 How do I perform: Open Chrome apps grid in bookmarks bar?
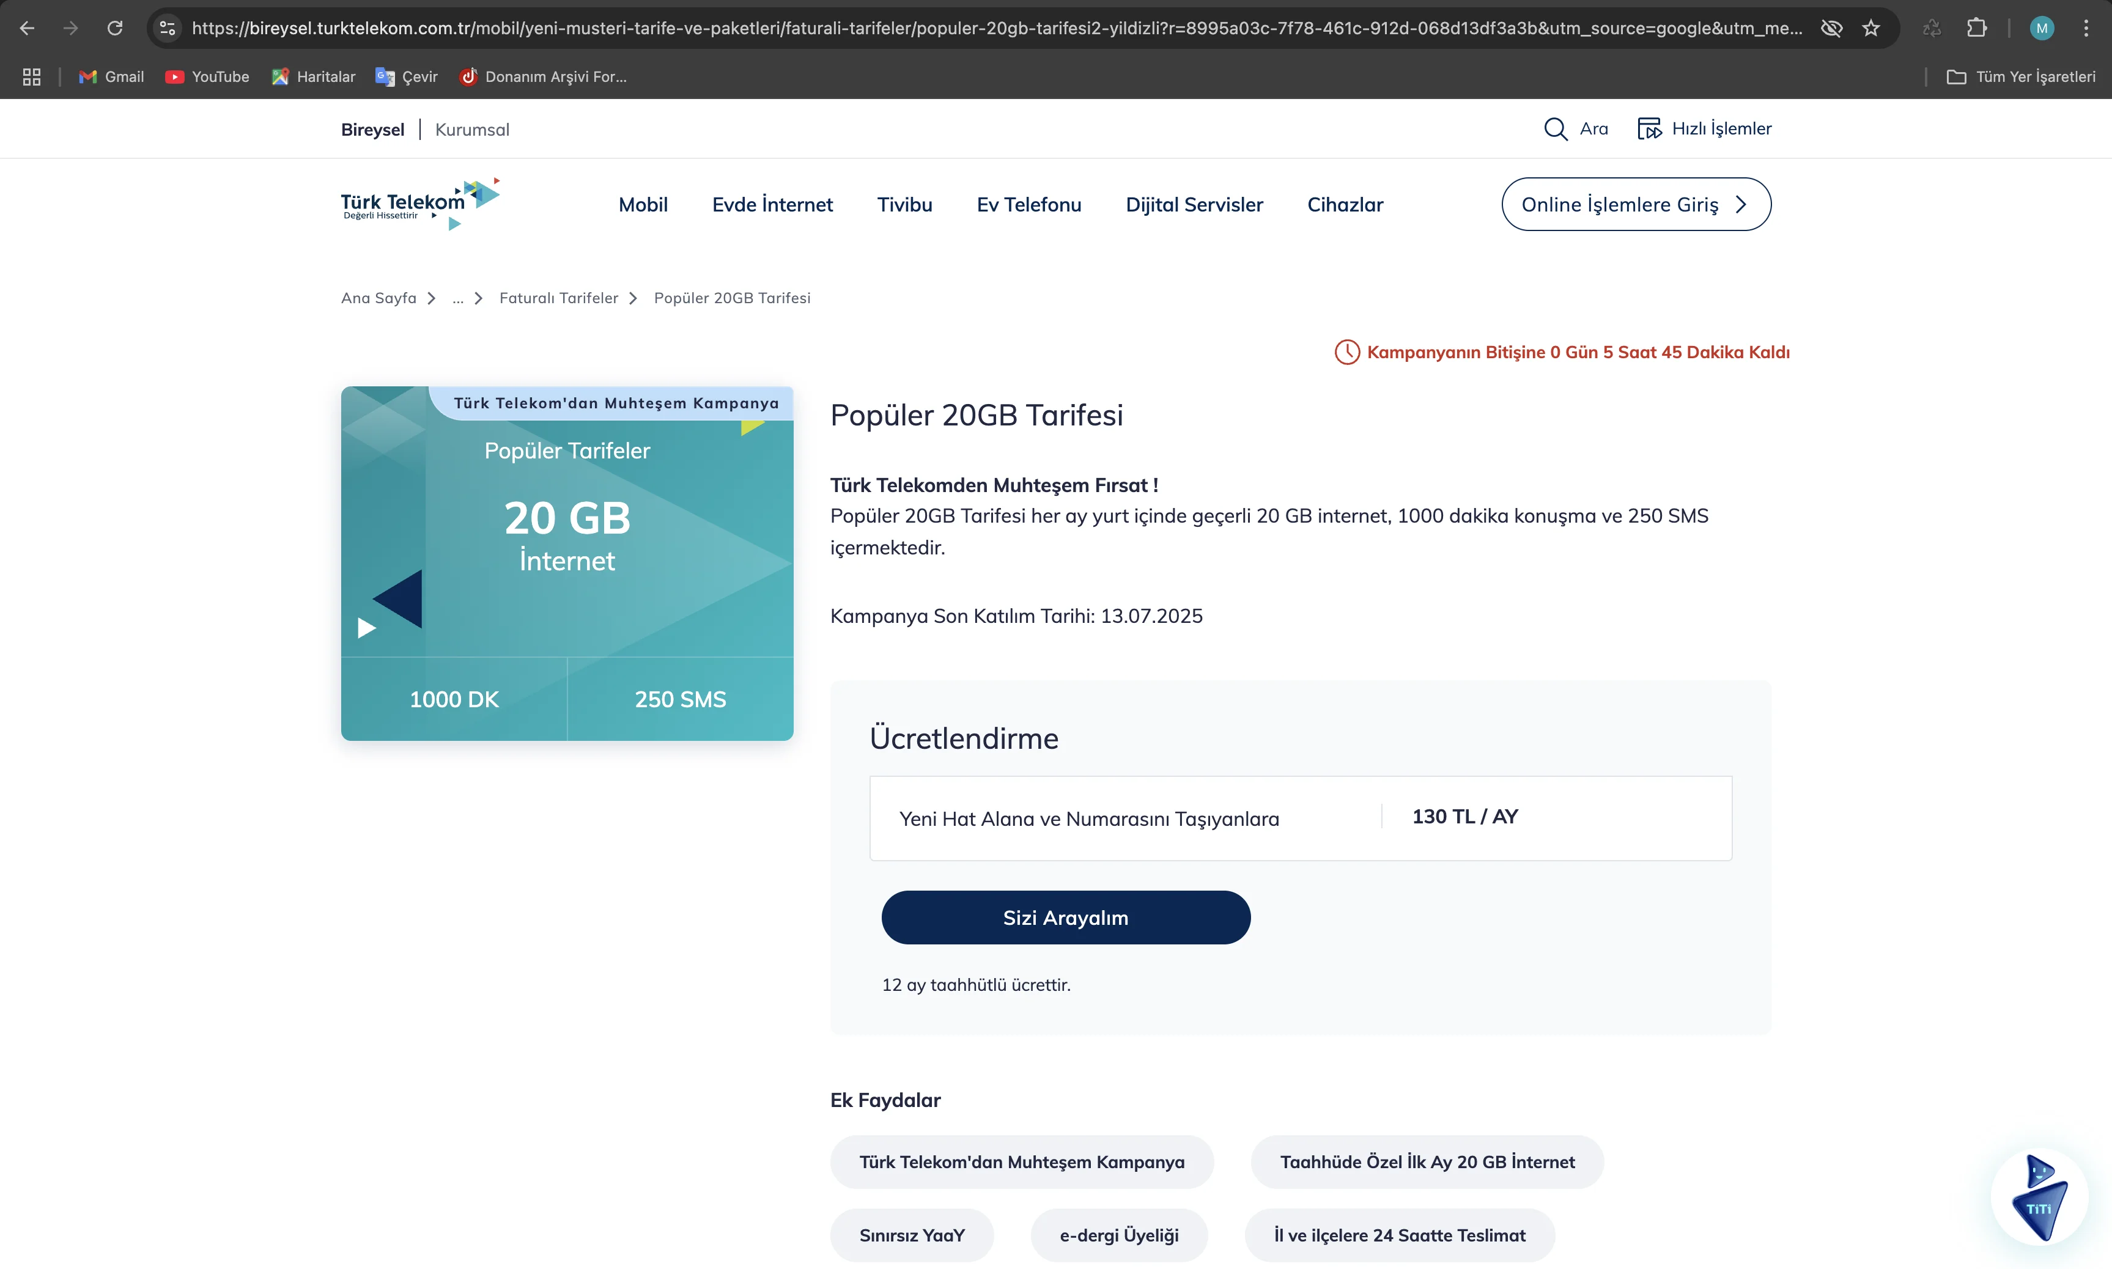[32, 77]
